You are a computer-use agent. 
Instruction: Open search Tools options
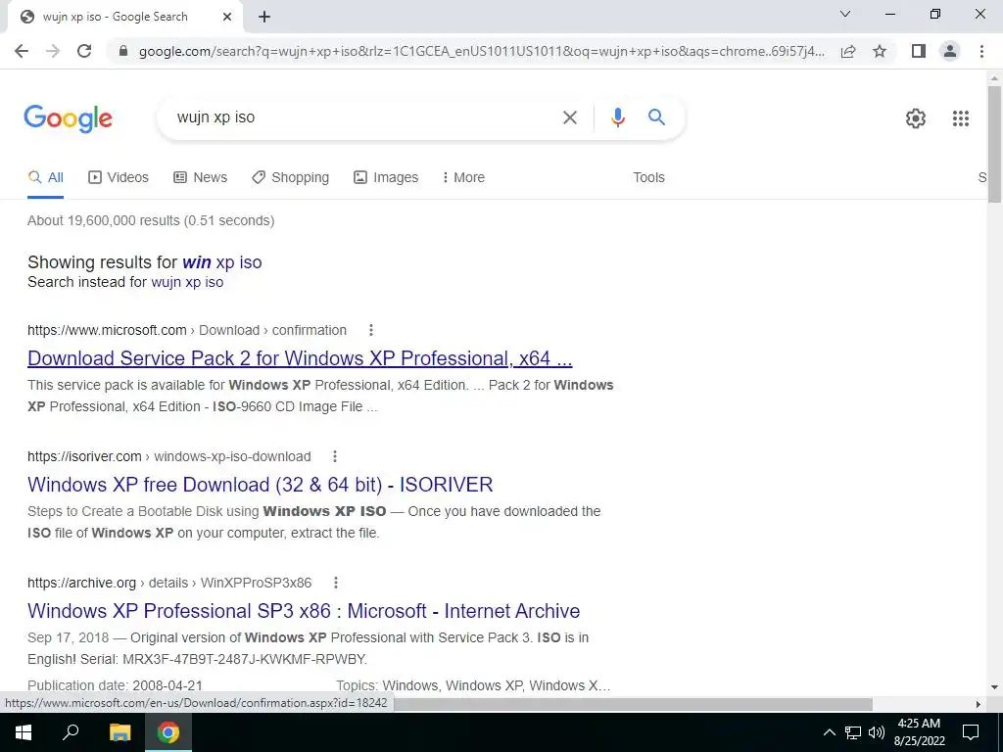[648, 178]
